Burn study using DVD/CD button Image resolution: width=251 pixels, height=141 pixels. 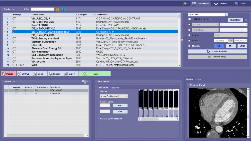click(x=24, y=74)
